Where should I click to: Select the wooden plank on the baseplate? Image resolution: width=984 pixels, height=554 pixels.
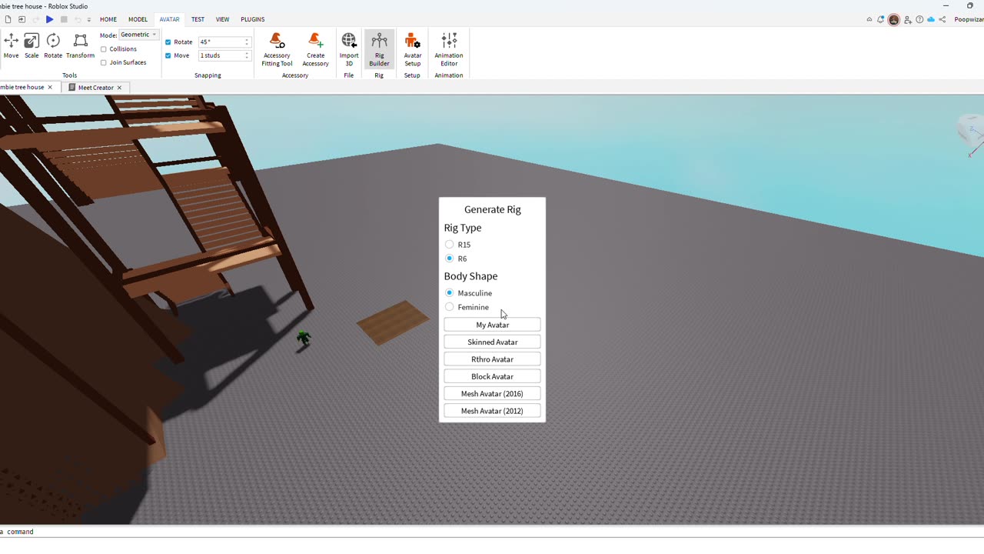[x=393, y=323]
